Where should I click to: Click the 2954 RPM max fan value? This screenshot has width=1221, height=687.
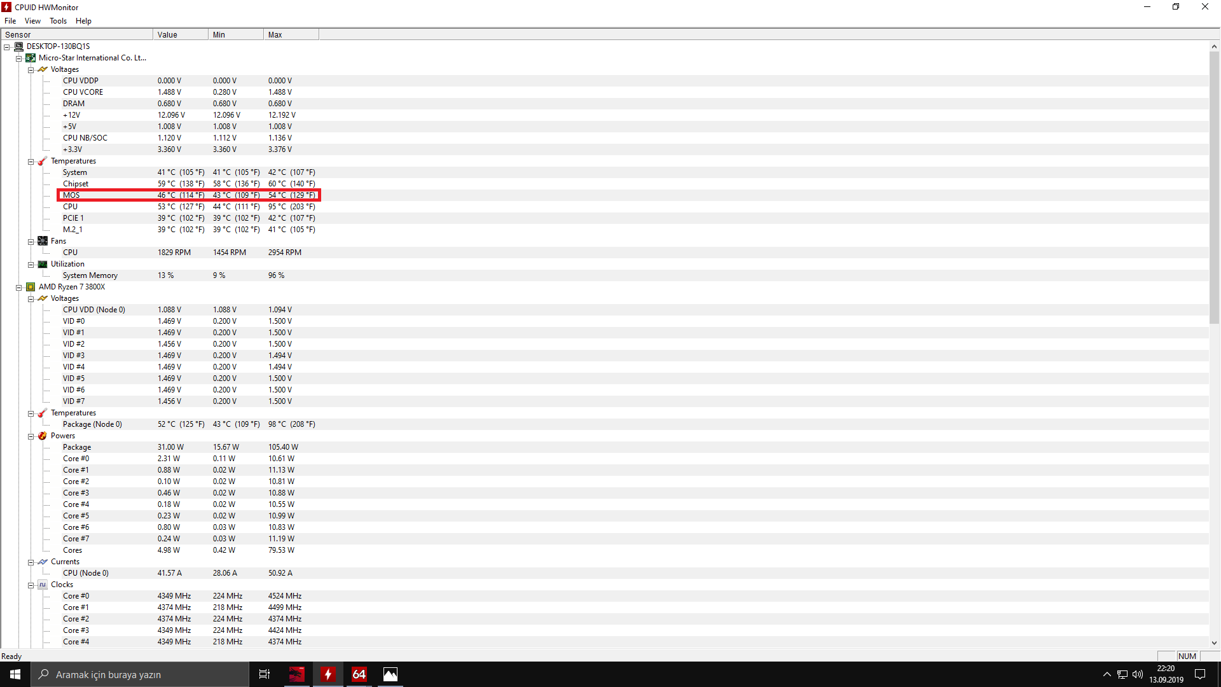[x=284, y=253]
